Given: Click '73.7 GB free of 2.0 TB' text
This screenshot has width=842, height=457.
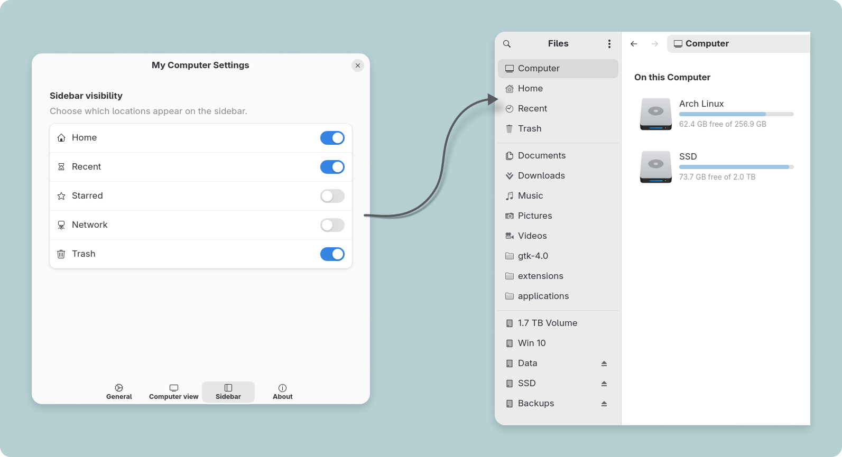Looking at the screenshot, I should tap(717, 178).
